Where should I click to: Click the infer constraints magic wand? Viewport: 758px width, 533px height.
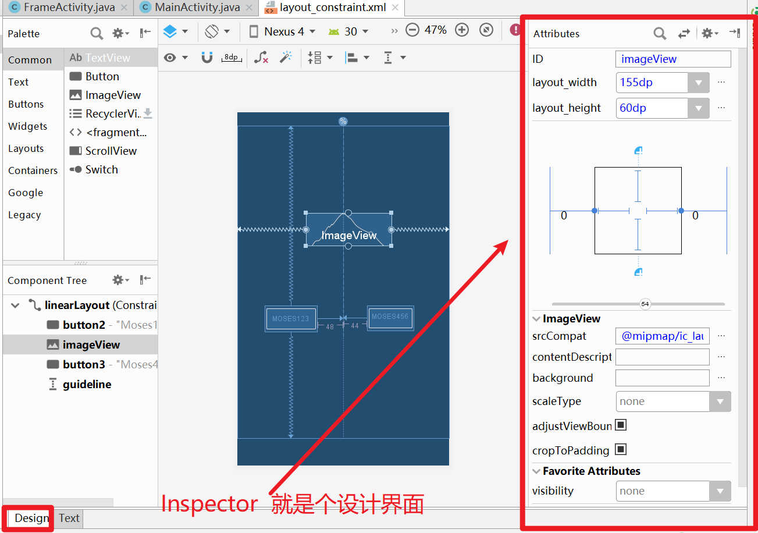pos(286,57)
